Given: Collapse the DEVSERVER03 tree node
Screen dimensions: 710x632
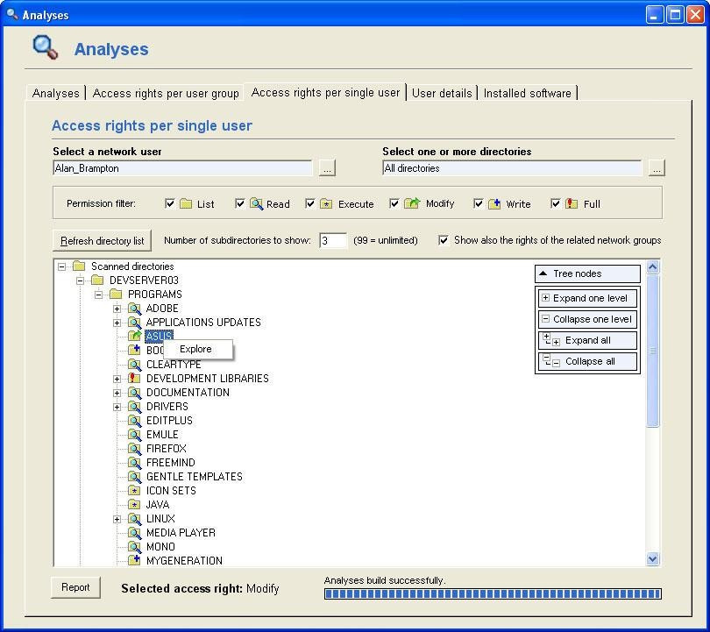Looking at the screenshot, I should point(80,280).
